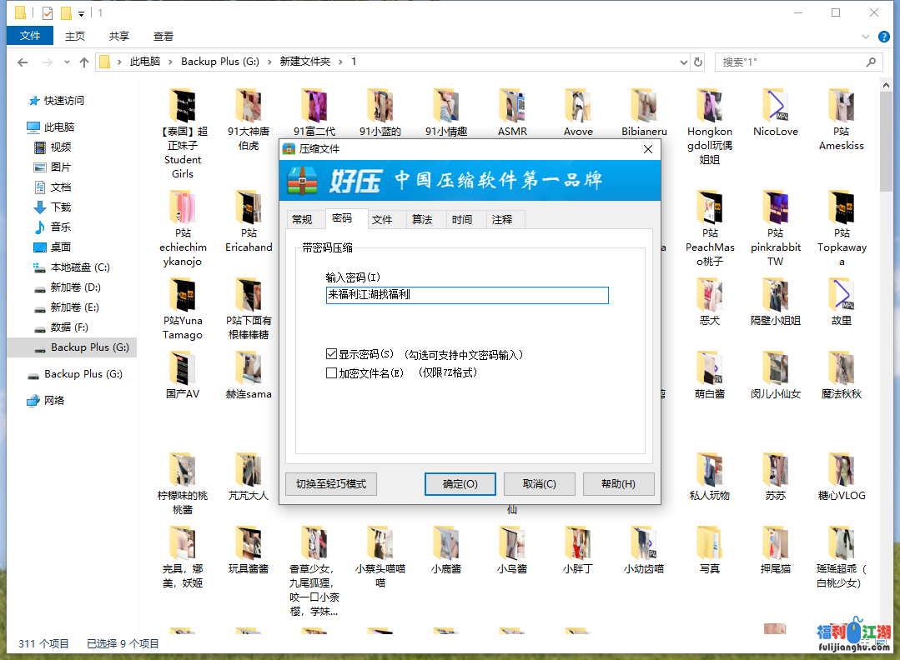This screenshot has width=900, height=660.
Task: Collapse the ribbon with the chevron arrow
Action: (865, 36)
